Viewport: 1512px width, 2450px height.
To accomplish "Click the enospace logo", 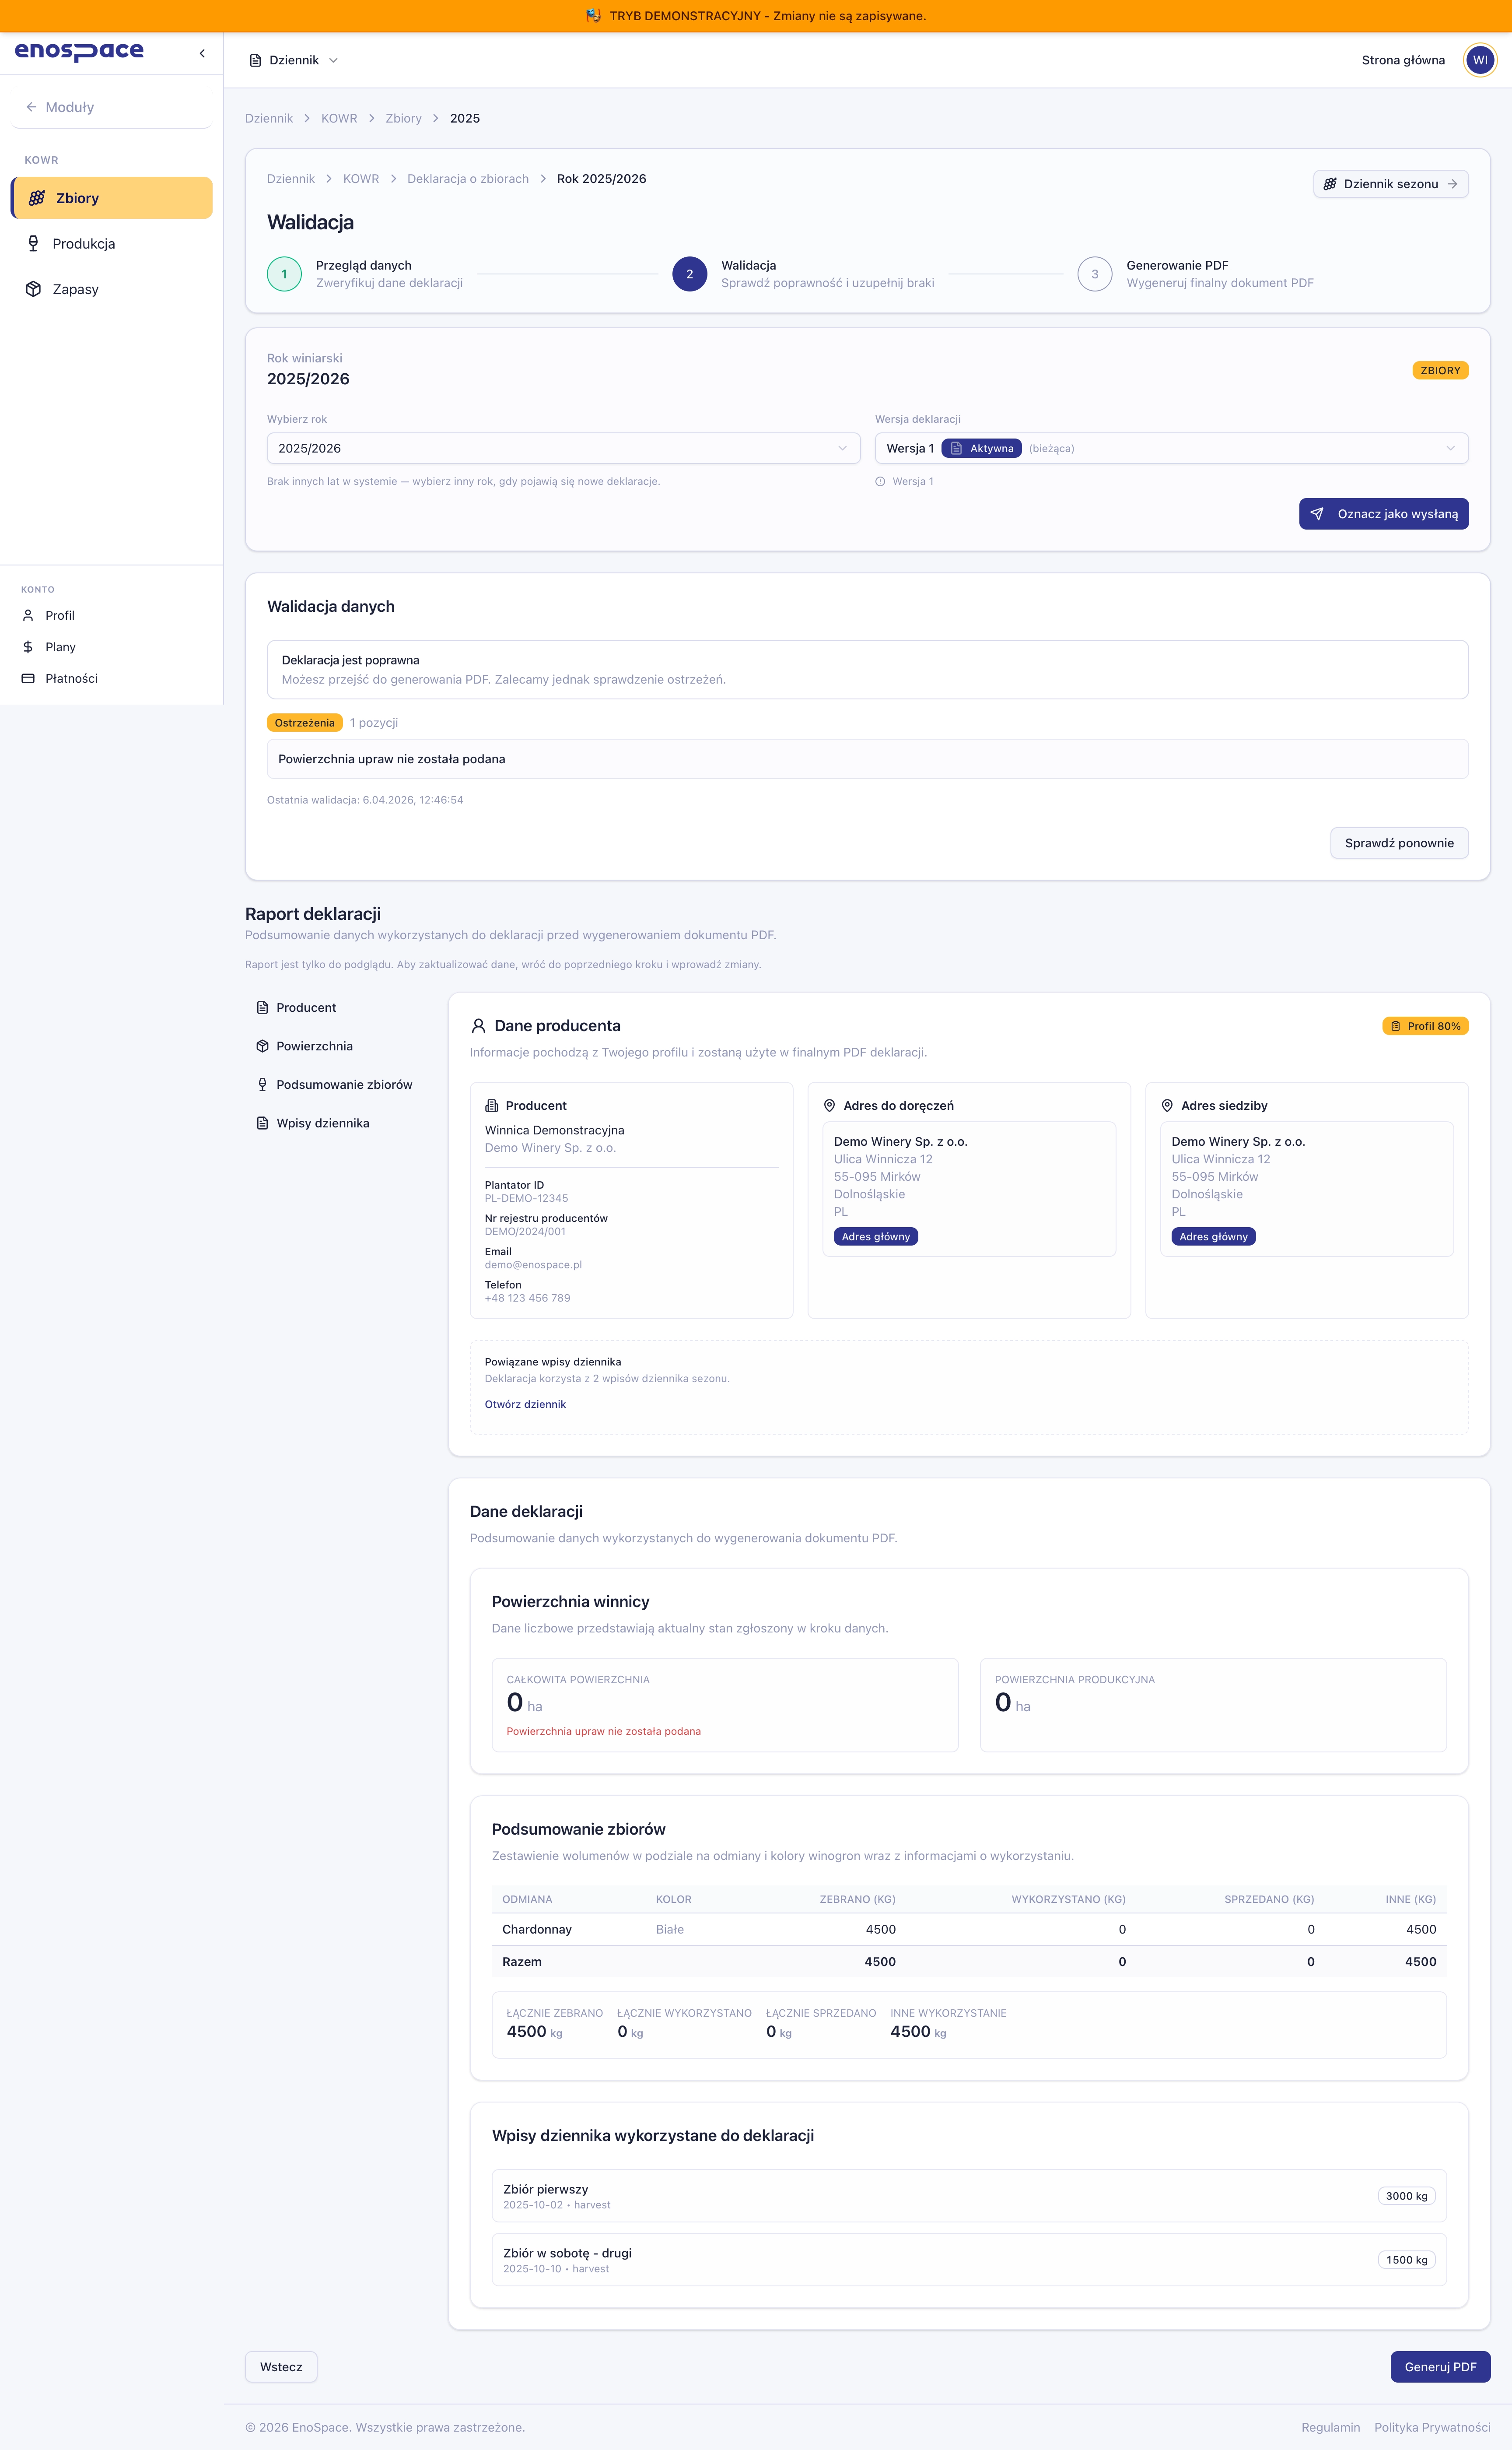I will pyautogui.click(x=79, y=51).
